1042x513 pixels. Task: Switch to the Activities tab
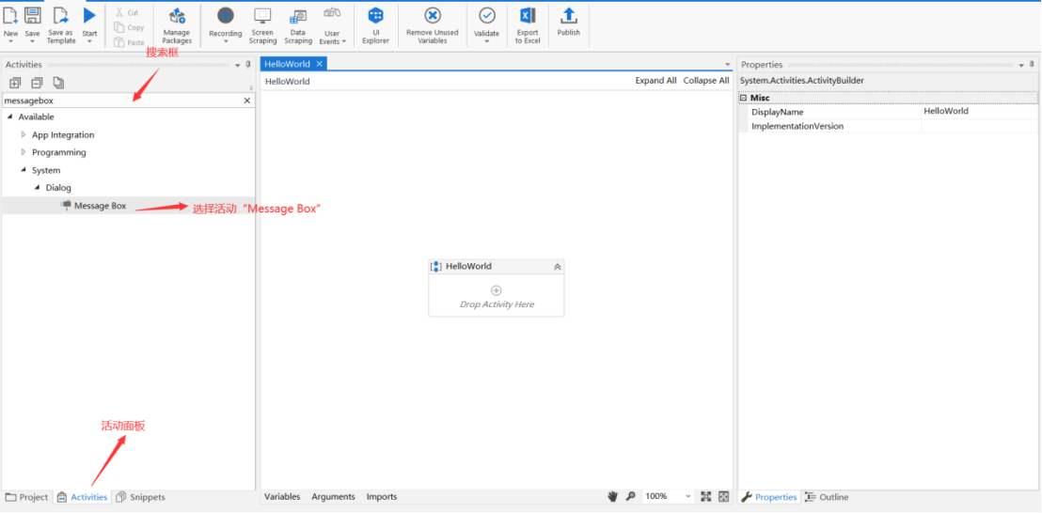click(83, 497)
